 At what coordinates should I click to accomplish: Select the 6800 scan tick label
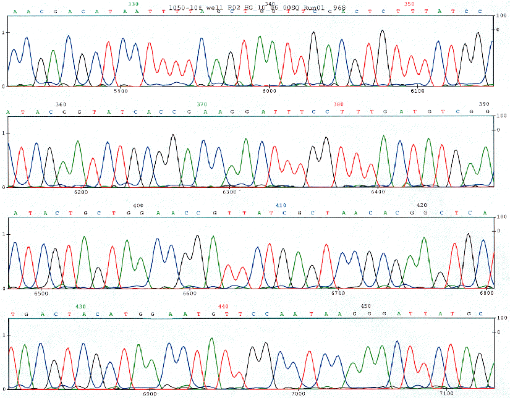(487, 294)
